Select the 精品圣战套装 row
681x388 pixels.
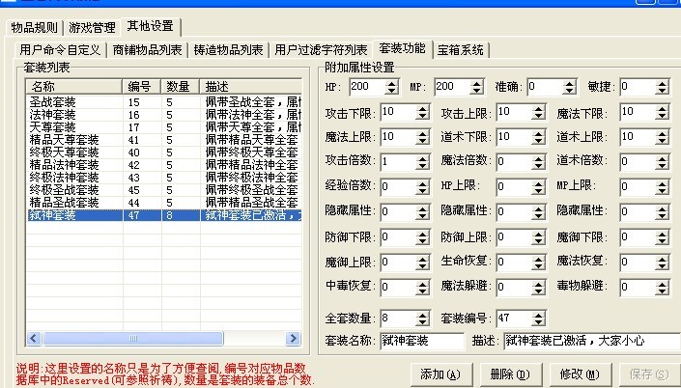[164, 203]
